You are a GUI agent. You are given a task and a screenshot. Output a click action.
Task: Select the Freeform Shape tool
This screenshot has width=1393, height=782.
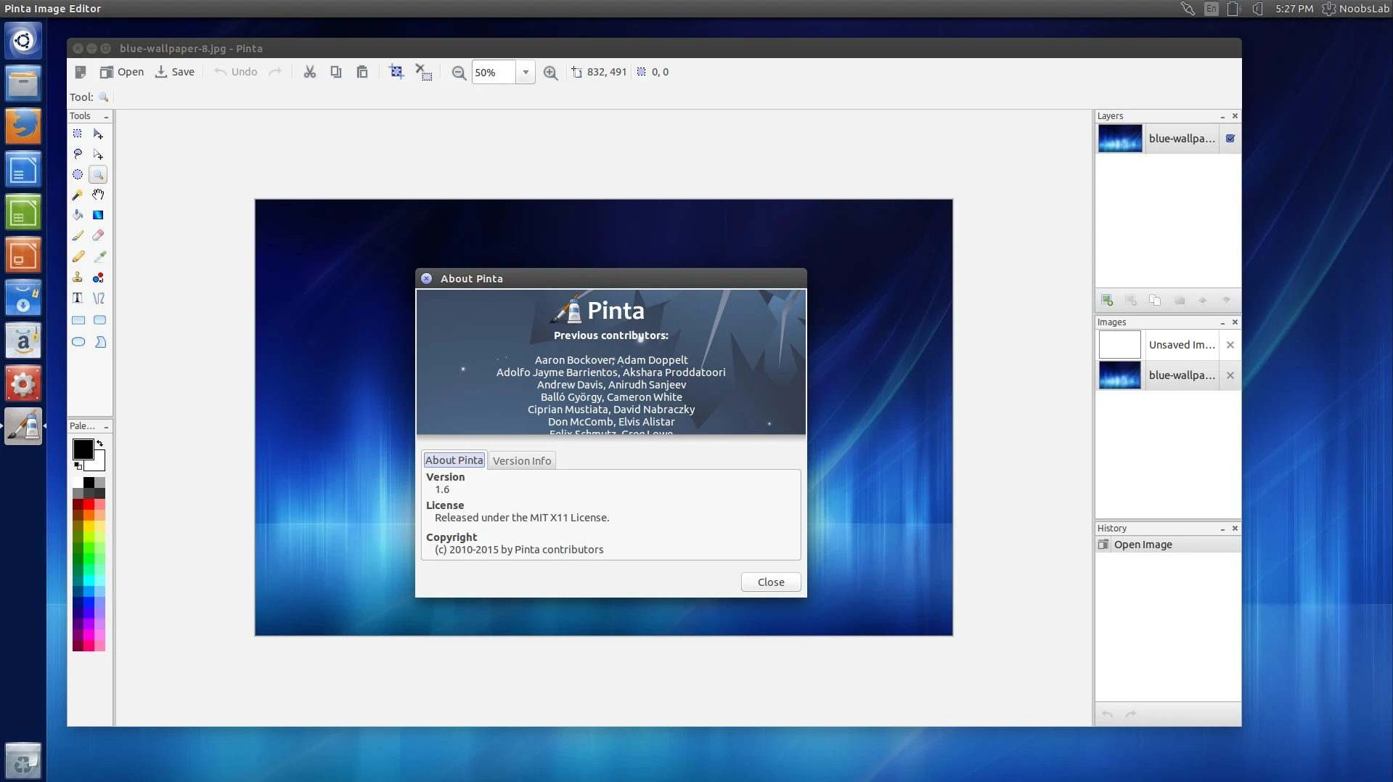(100, 342)
